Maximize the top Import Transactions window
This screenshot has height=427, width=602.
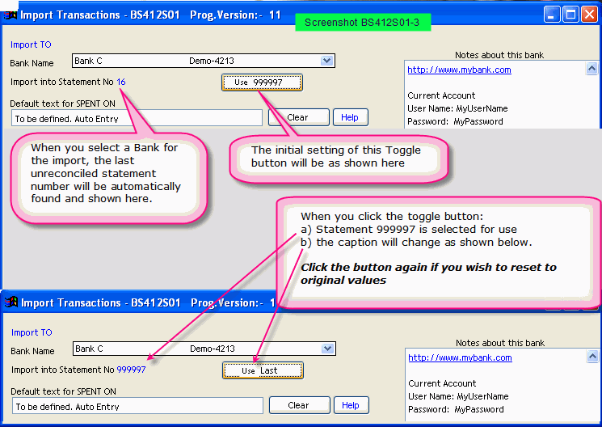pos(571,15)
